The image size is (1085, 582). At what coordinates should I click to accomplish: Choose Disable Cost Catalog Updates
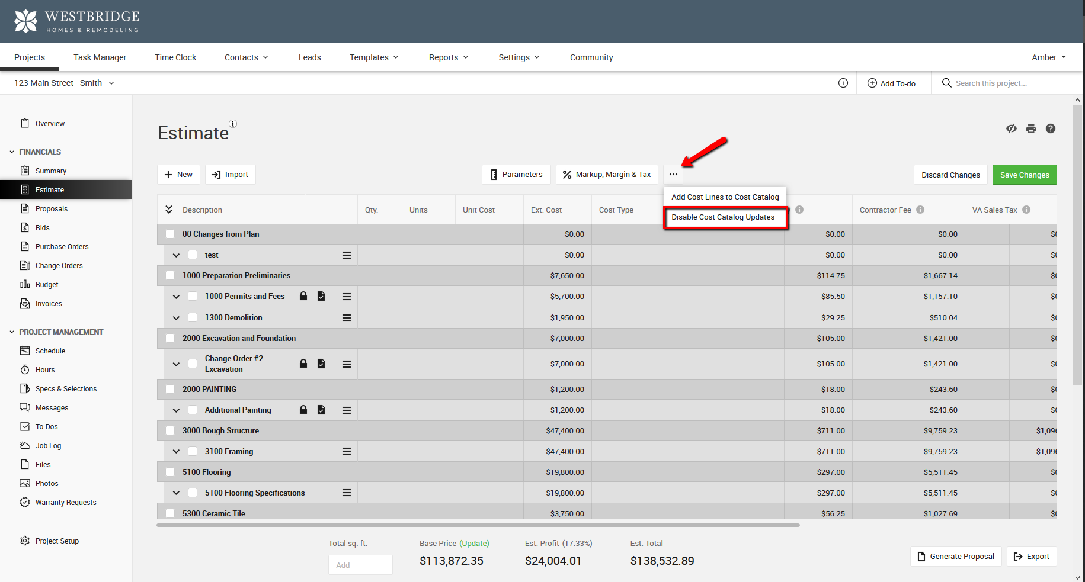point(723,217)
